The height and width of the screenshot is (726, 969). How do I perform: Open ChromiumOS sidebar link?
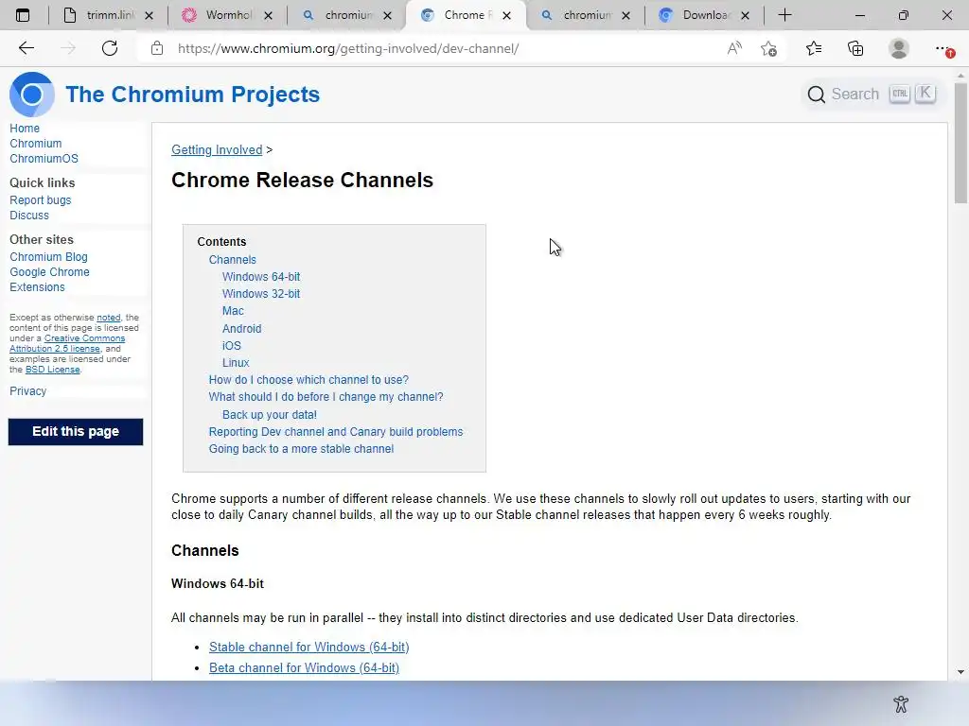(x=44, y=159)
